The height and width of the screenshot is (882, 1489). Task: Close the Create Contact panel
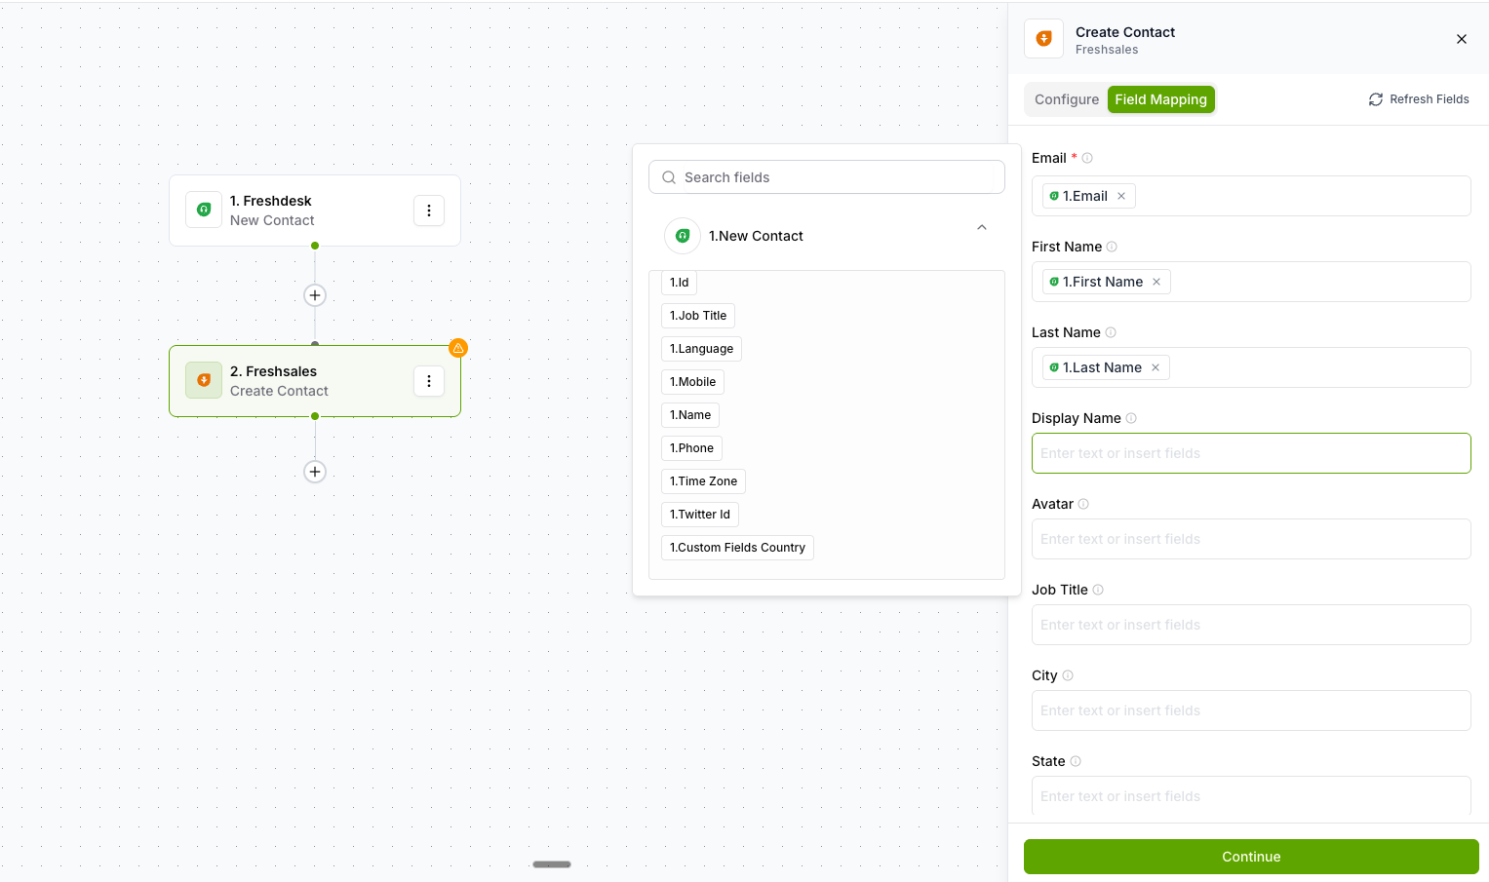tap(1462, 39)
